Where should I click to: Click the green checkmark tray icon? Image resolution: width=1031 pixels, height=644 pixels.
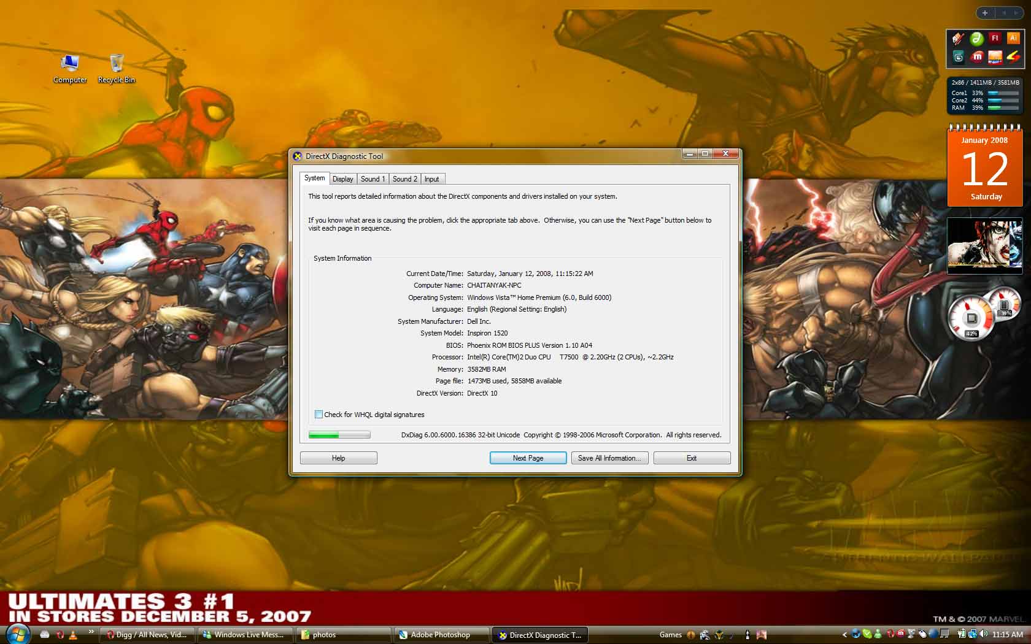pos(867,634)
